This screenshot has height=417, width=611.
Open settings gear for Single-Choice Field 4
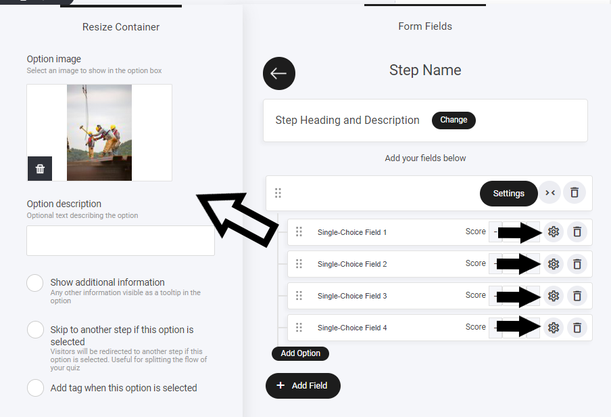[554, 328]
